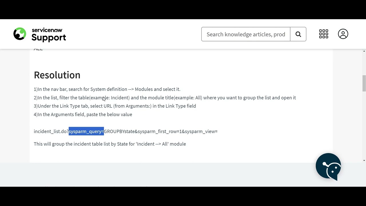Click step 1 of the Resolution instructions
Screen dimensions: 366x206
point(107,89)
